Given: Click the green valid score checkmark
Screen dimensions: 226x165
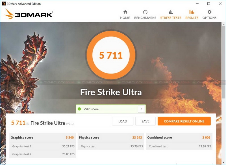Looking at the screenshot, I should coord(79,109).
